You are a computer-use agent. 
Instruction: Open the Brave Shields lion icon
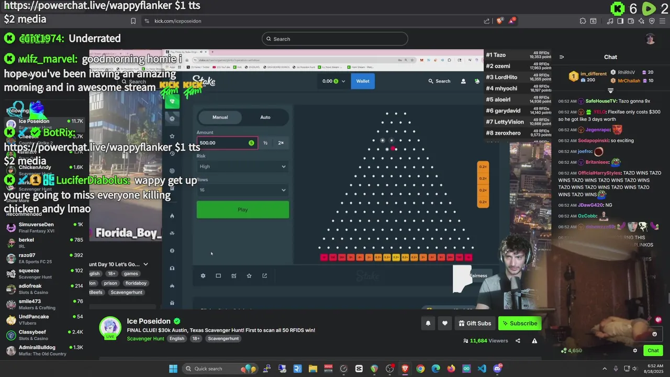pos(500,21)
